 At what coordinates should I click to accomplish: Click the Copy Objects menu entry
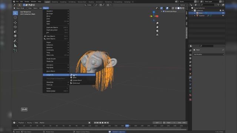56,36
